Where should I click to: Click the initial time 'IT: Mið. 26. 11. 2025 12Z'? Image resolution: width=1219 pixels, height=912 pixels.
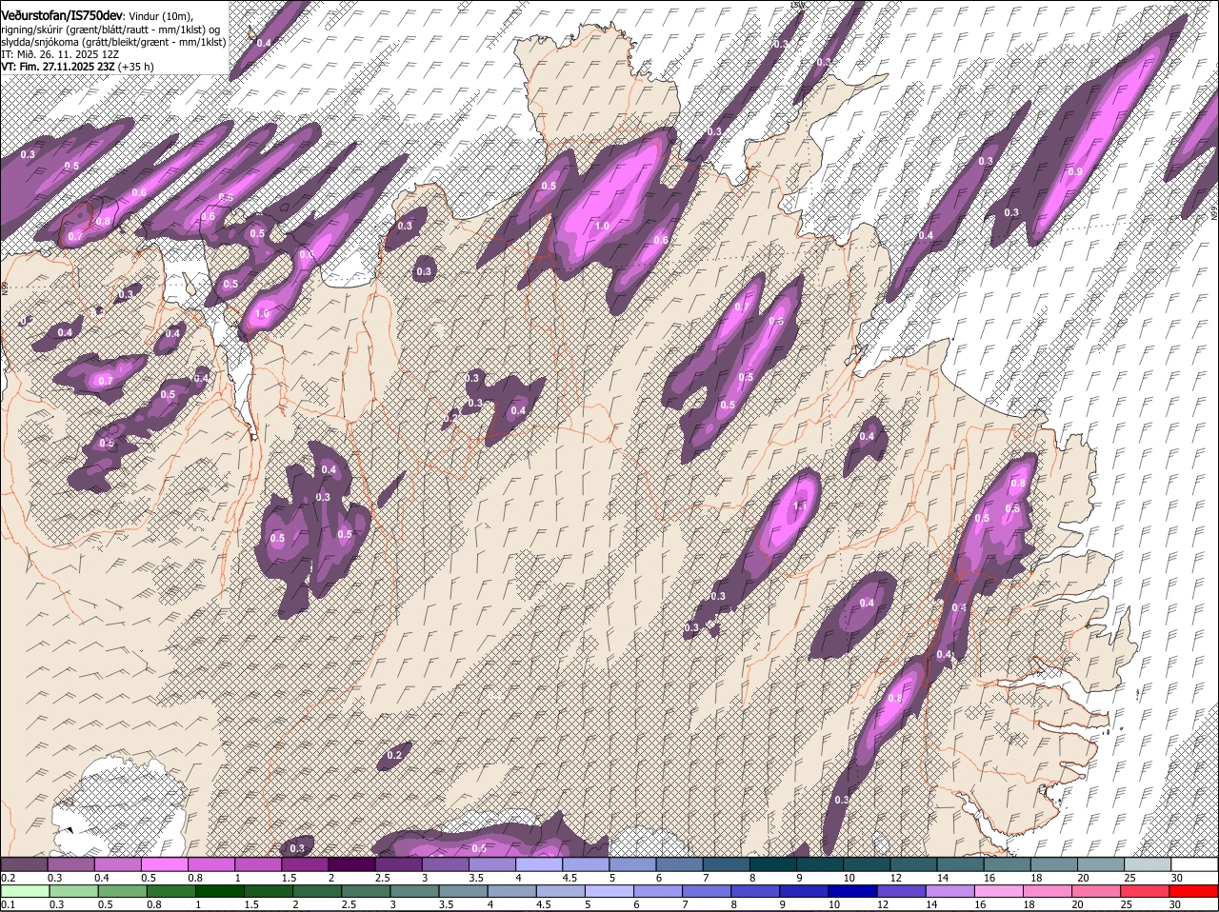tap(60, 54)
